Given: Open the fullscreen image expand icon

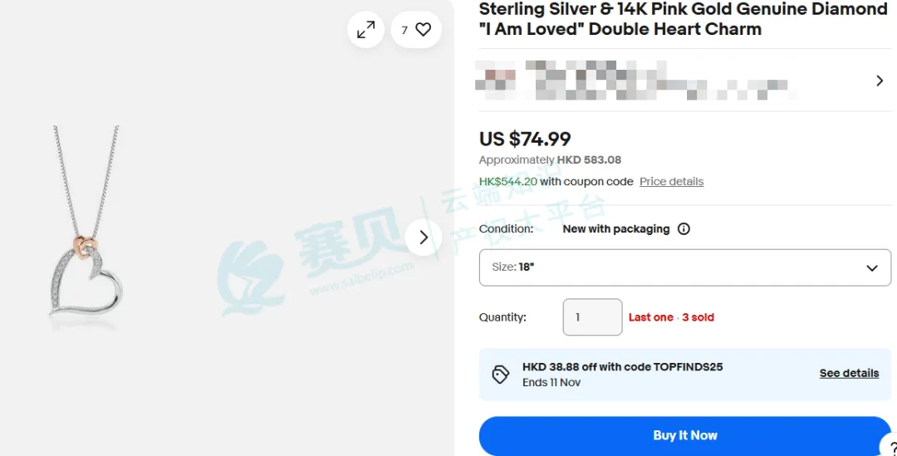Looking at the screenshot, I should [x=365, y=30].
